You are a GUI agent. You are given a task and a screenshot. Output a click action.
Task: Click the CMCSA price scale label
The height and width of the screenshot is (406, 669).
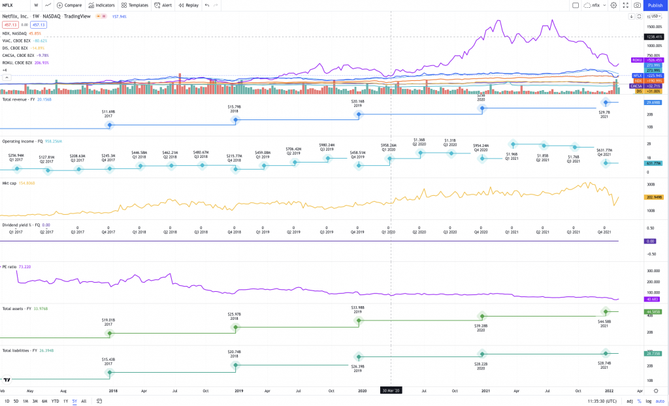pyautogui.click(x=636, y=86)
